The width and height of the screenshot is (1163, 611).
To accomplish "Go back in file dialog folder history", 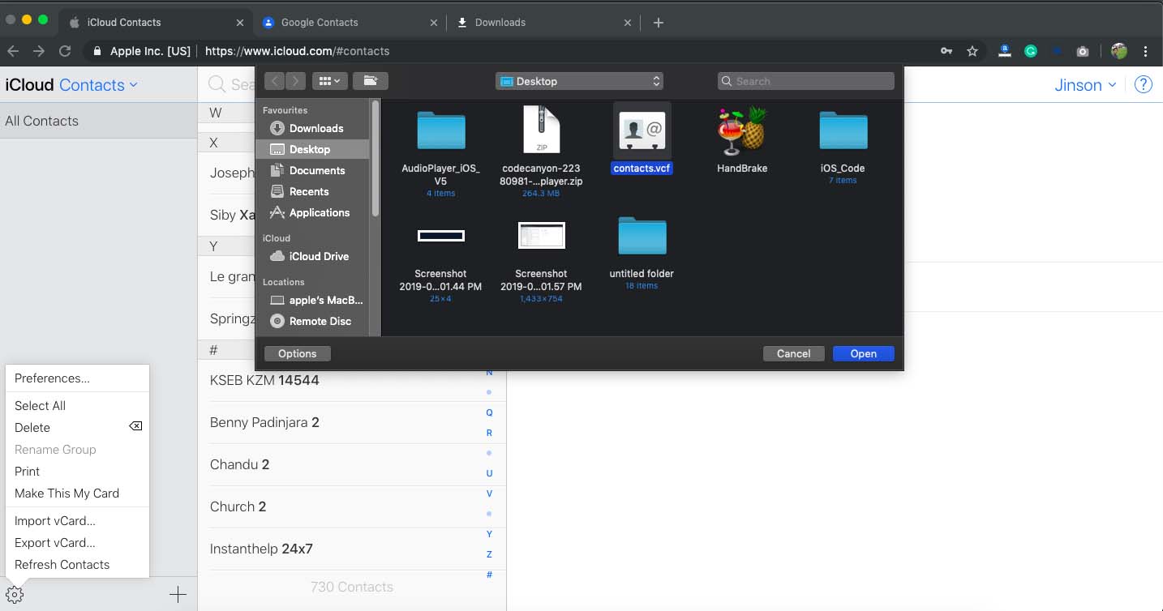I will click(275, 81).
